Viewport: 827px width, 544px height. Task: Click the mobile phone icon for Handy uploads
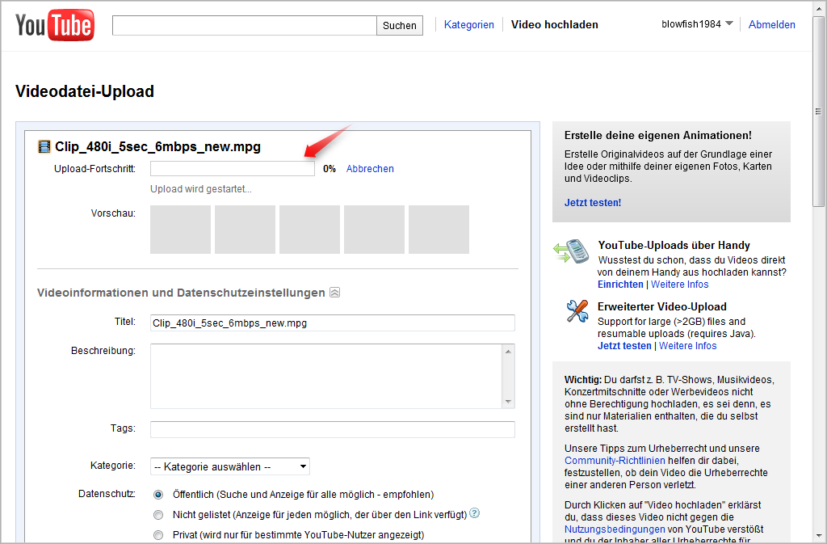[577, 251]
